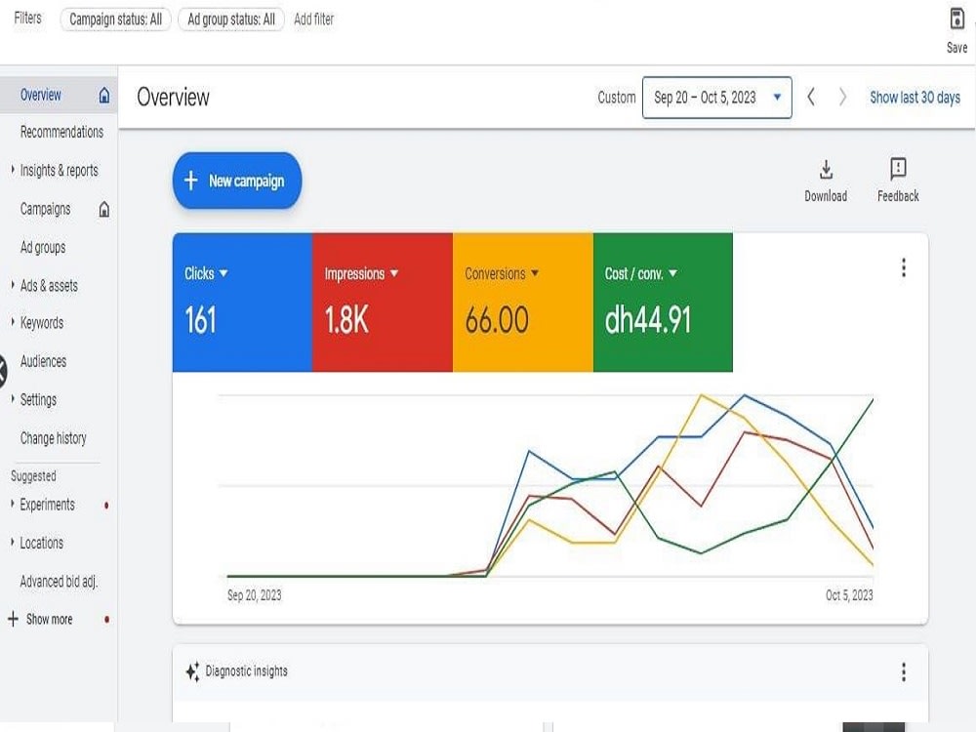Screen dimensions: 976x732
Task: Click the Diagnostic insights sparkle icon
Action: (192, 671)
